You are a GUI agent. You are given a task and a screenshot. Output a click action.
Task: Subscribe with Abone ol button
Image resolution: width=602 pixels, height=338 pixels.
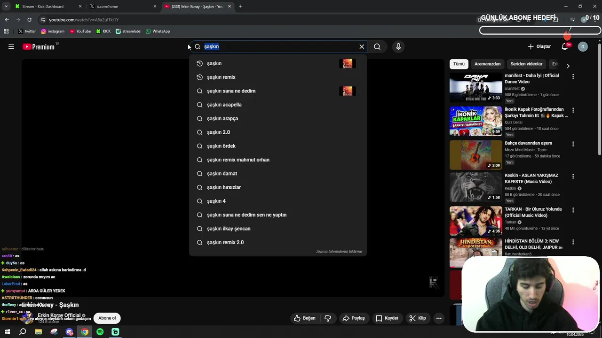(107, 318)
